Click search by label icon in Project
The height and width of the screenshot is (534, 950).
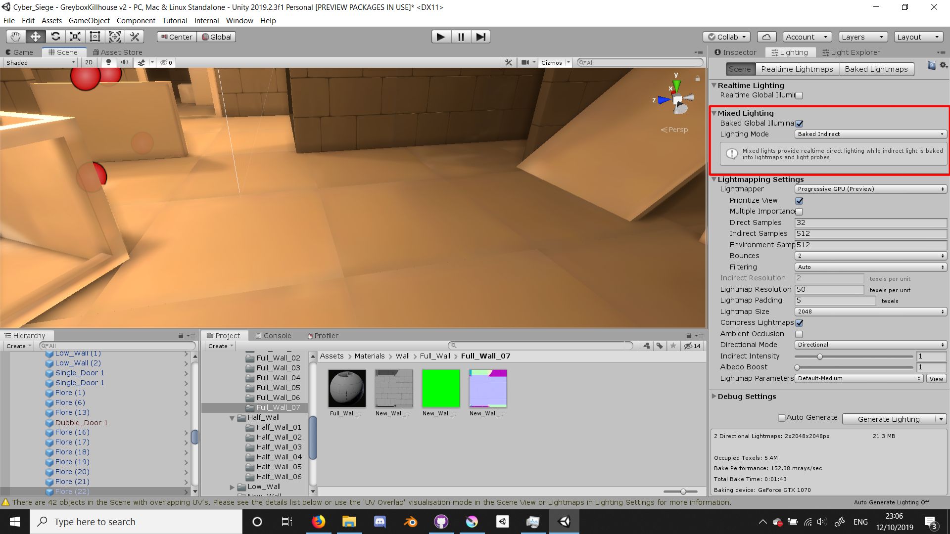660,346
